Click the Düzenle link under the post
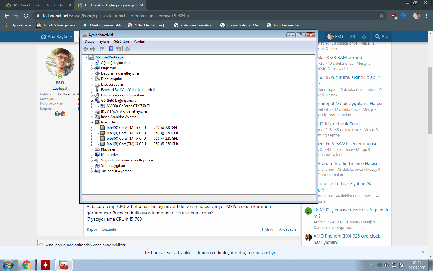Viewport: 433px width, 271px height. click(109, 229)
